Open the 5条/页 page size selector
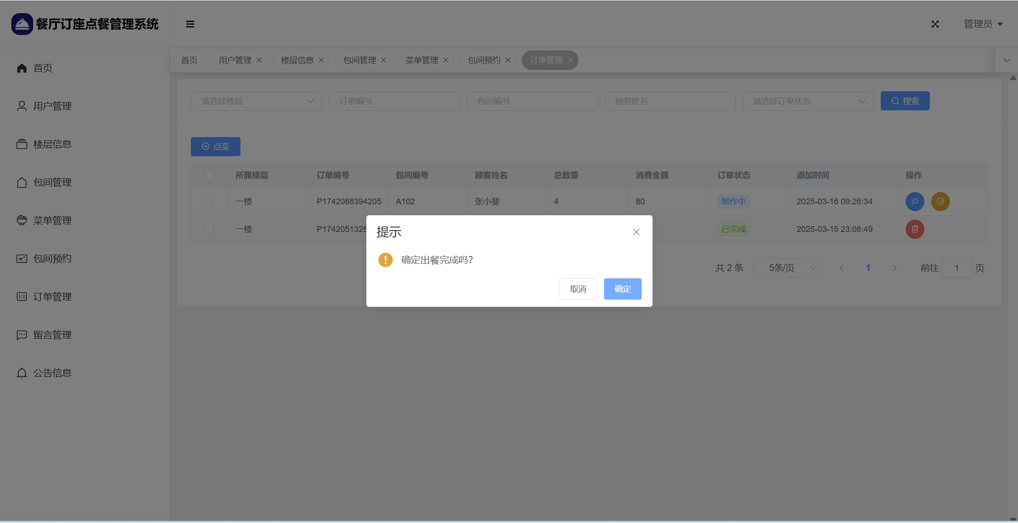 787,268
